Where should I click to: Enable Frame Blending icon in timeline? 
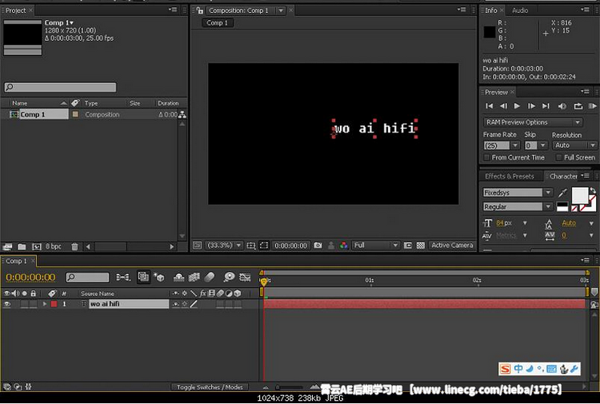[194, 277]
